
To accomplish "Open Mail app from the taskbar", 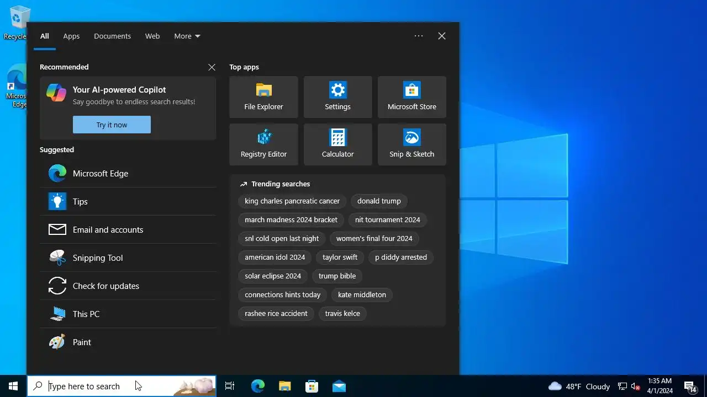I will (339, 386).
